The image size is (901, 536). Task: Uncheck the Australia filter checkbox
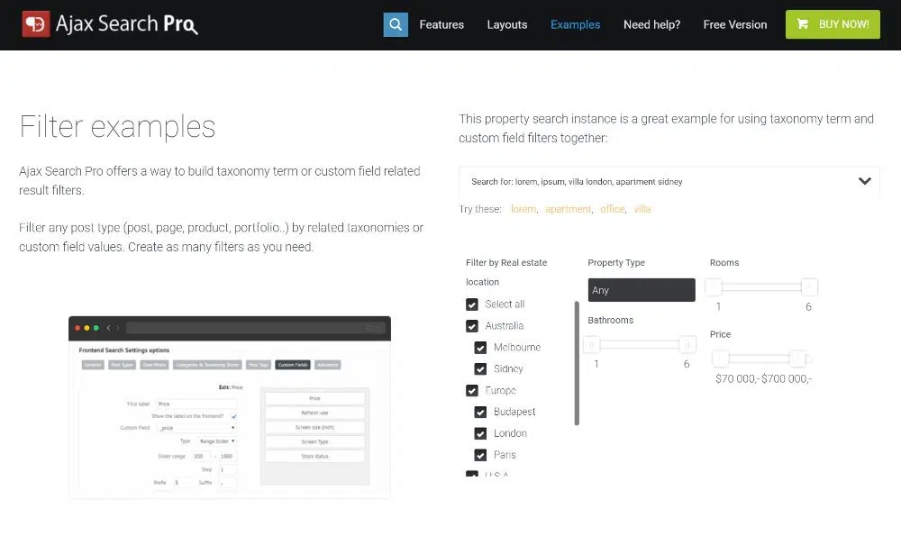tap(472, 325)
